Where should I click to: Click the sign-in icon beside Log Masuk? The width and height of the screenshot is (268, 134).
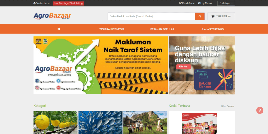[x=199, y=3]
